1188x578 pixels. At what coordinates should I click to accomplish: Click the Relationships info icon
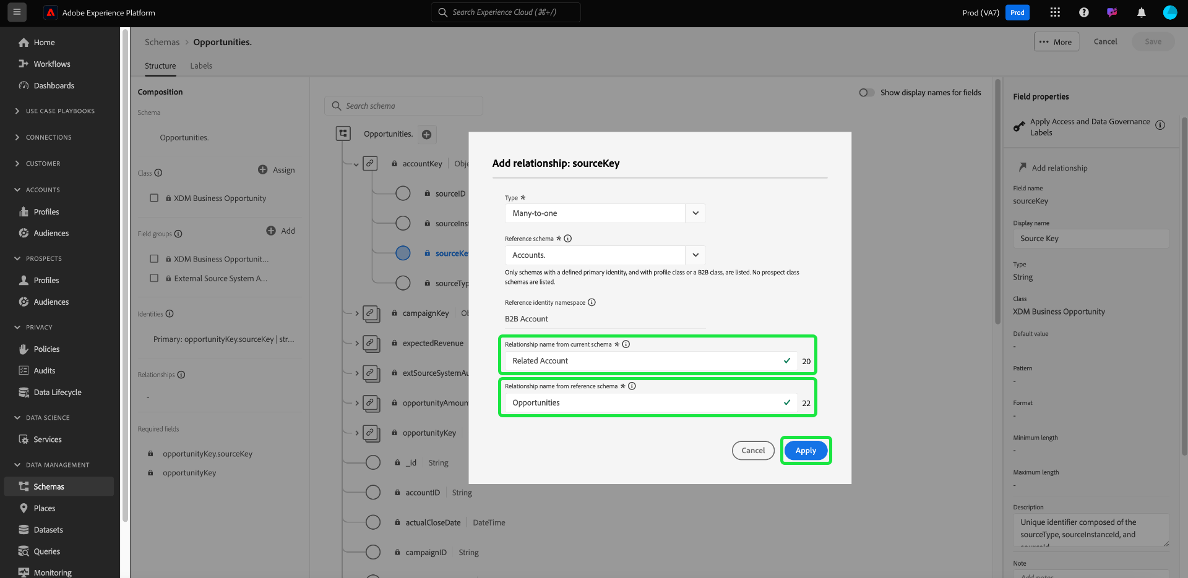pos(181,375)
